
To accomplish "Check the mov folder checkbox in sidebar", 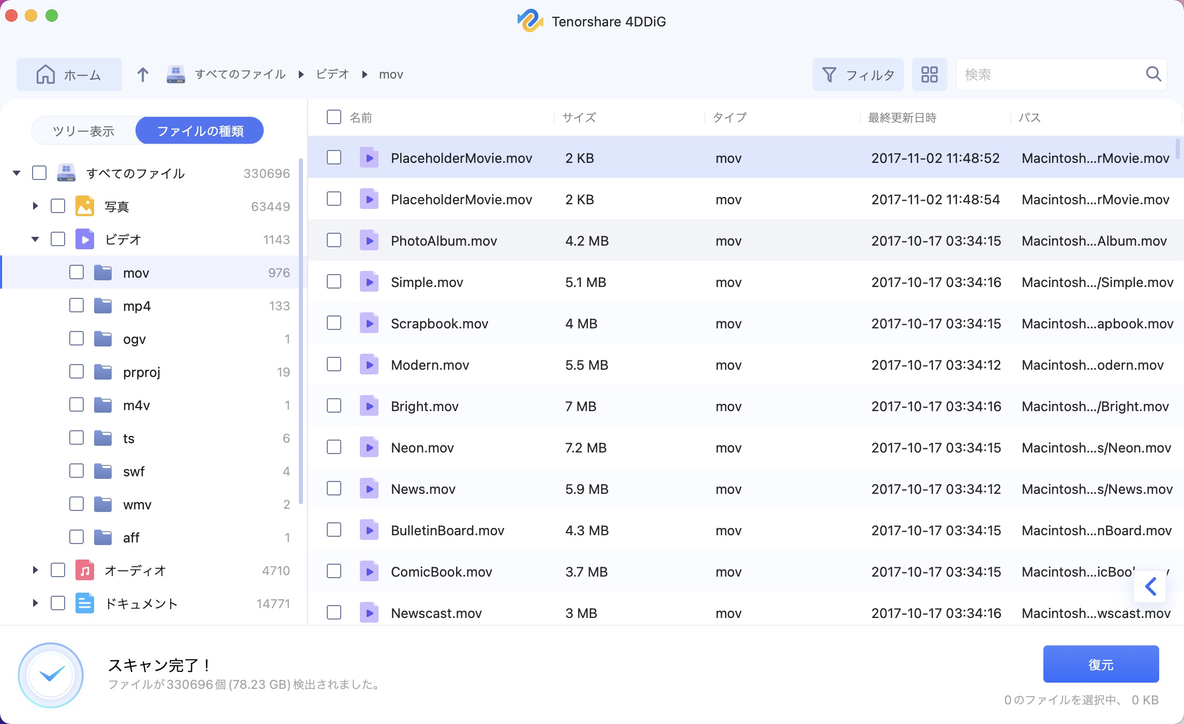I will (x=77, y=272).
